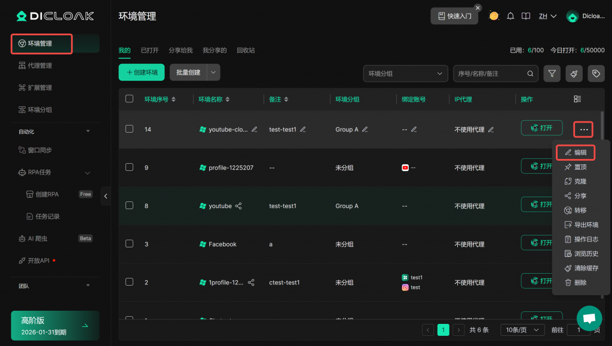612x346 pixels.
Task: Choose 克隆 from the context menu
Action: coord(580,182)
